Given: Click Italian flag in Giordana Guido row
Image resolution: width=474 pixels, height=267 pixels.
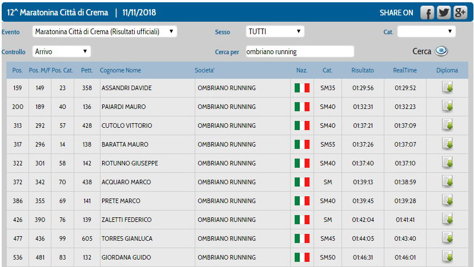Looking at the screenshot, I should coord(302,257).
